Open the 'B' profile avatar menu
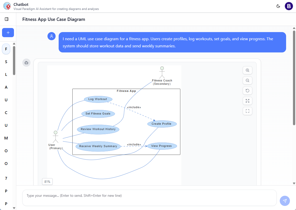 [289, 6]
